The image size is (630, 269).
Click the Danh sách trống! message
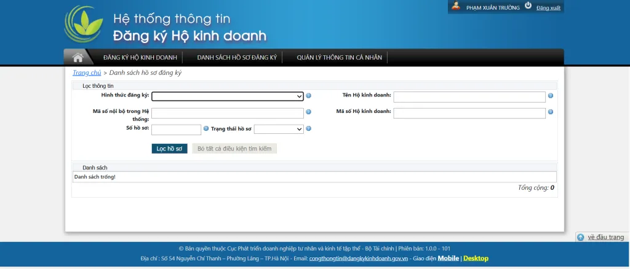point(95,177)
